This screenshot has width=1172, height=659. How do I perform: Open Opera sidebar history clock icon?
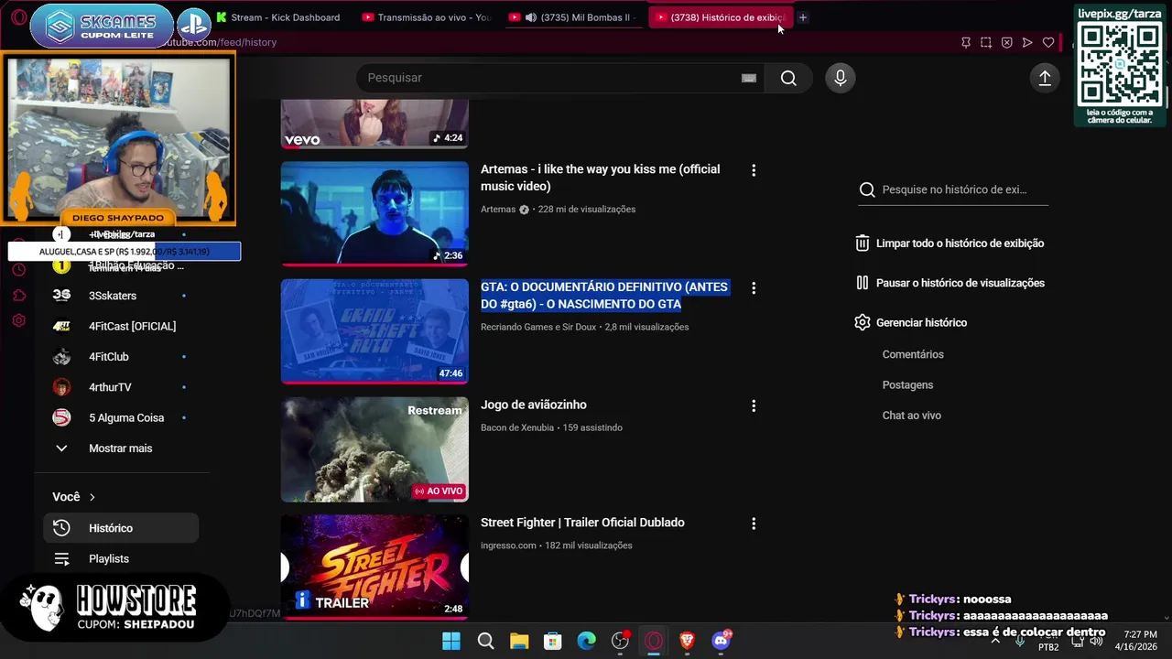coord(18,270)
